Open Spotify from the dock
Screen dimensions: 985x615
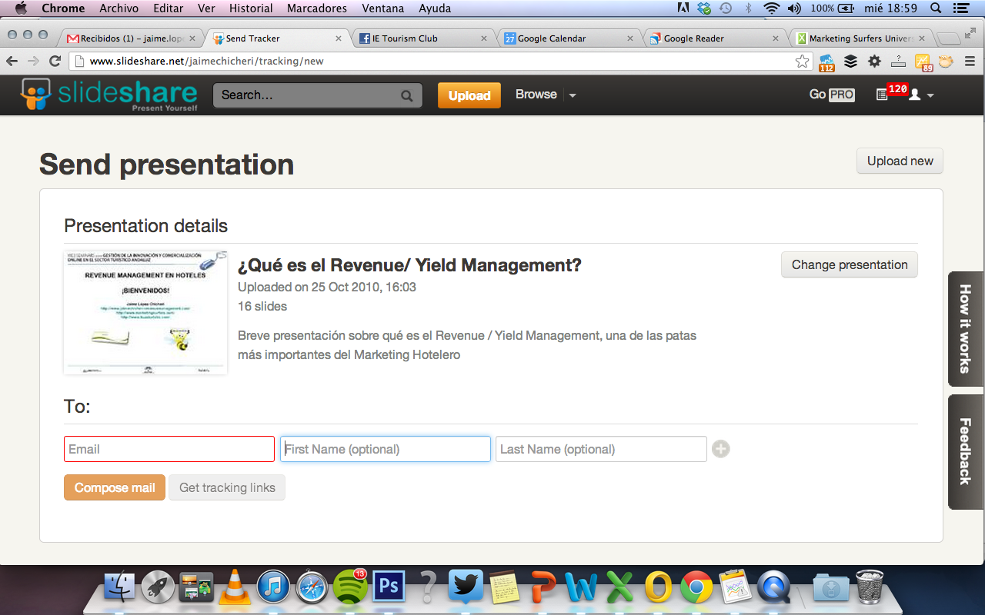pos(351,588)
